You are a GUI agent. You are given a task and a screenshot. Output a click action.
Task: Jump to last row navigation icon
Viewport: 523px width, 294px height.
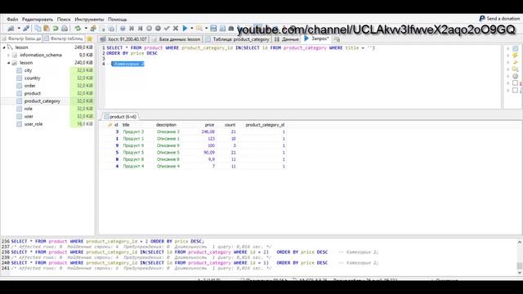point(140,29)
